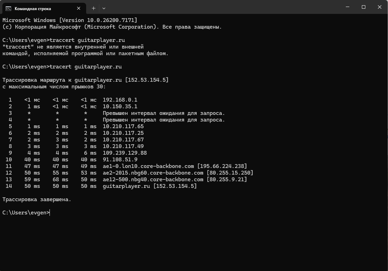Click the final hop guitarplayer.ru [152.53.154.5]
This screenshot has height=271, width=388.
pos(150,186)
